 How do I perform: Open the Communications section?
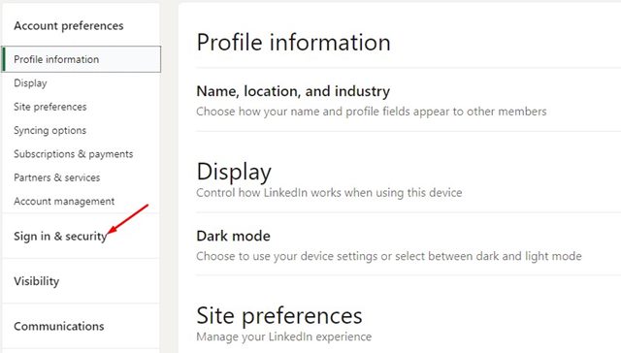[x=59, y=326]
